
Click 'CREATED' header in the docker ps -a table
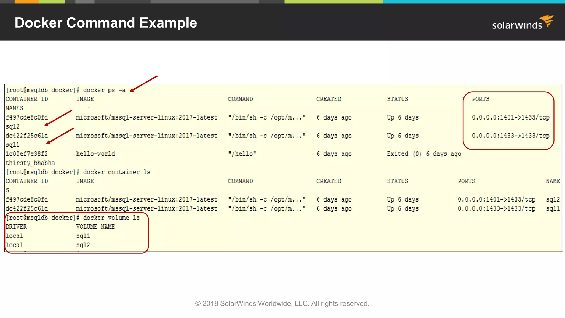click(x=329, y=99)
